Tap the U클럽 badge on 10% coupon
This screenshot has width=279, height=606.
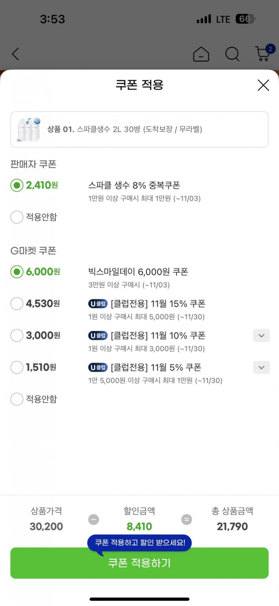[98, 336]
